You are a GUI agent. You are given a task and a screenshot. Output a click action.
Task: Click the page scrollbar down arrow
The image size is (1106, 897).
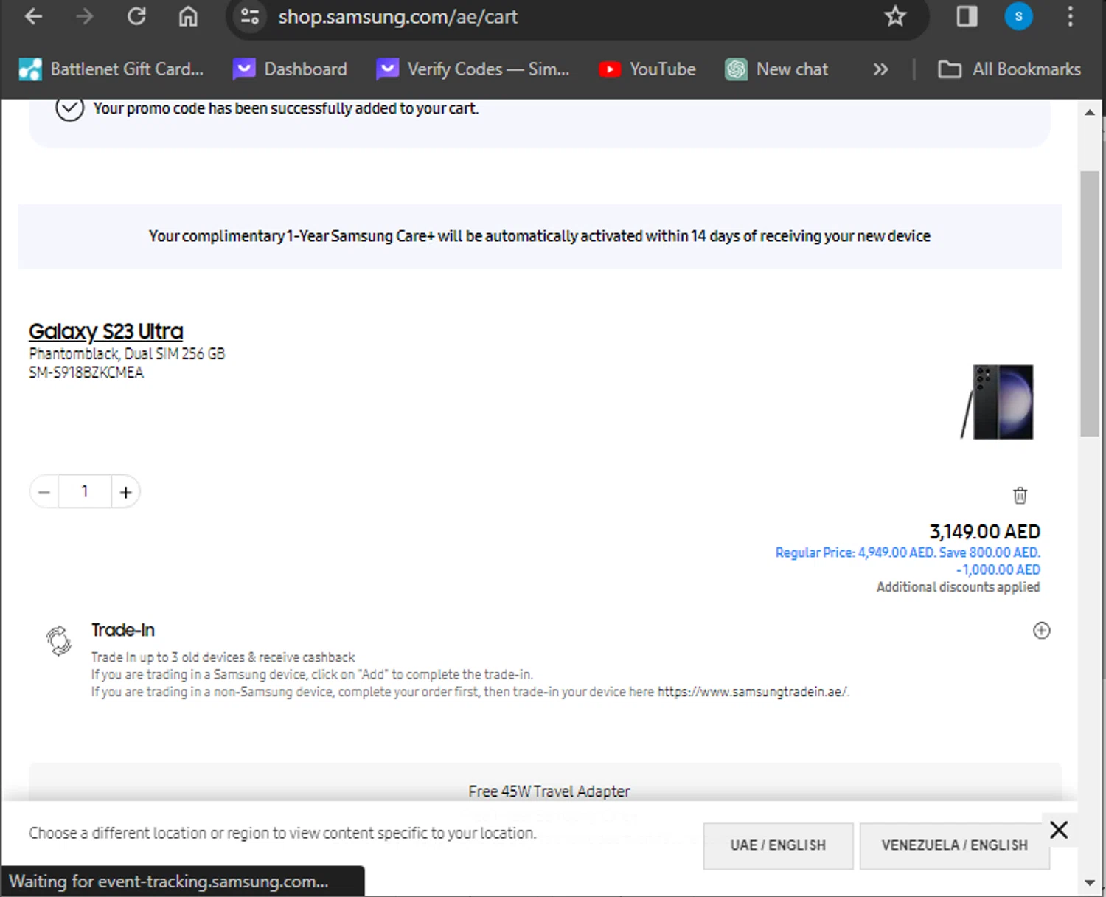[x=1090, y=882]
